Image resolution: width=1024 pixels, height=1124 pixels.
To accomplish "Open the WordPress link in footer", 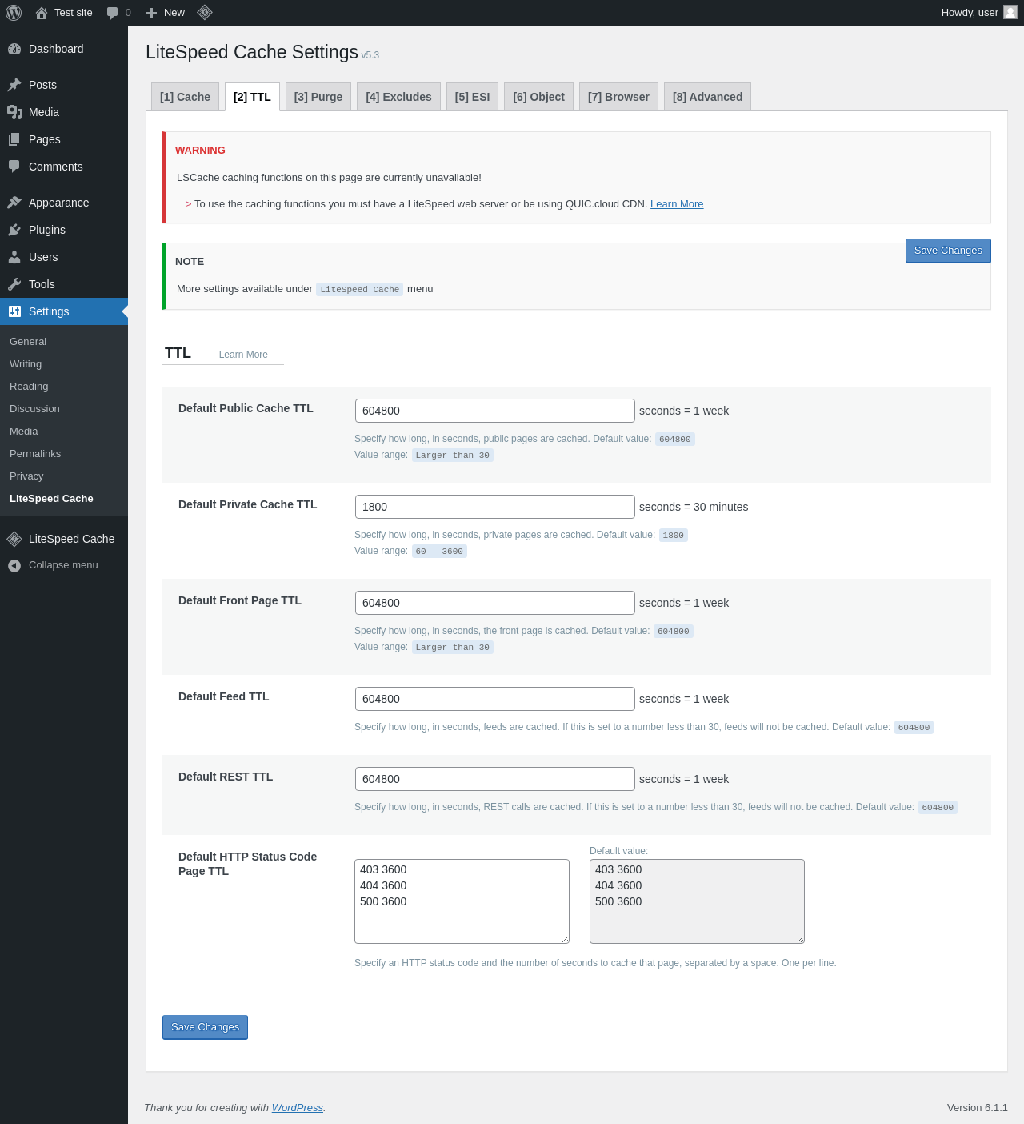I will 298,1108.
